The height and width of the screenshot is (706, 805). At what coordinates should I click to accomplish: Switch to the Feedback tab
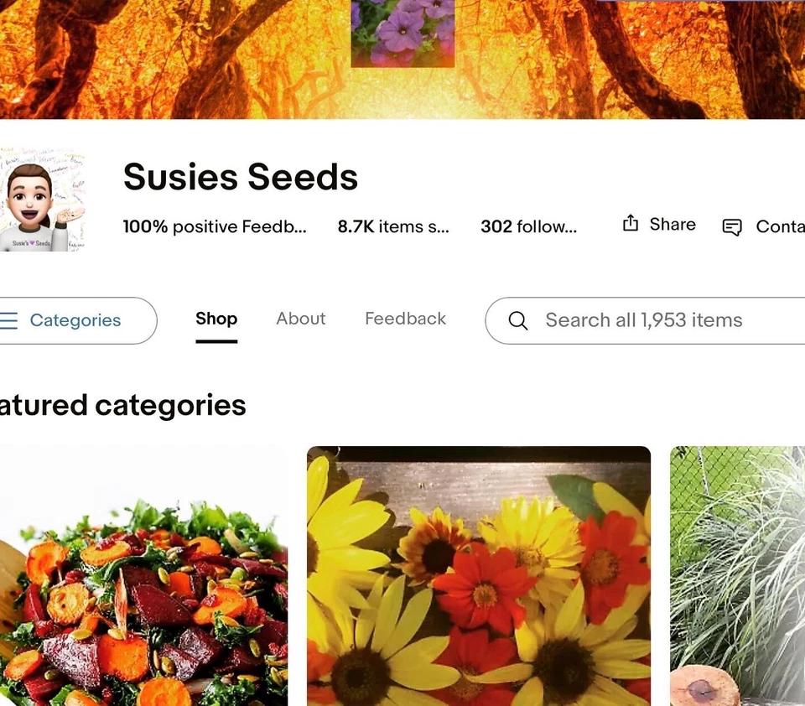tap(406, 319)
